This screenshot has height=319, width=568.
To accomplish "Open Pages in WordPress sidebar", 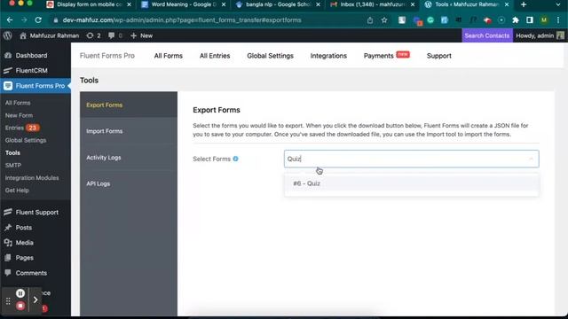I will (35, 258).
